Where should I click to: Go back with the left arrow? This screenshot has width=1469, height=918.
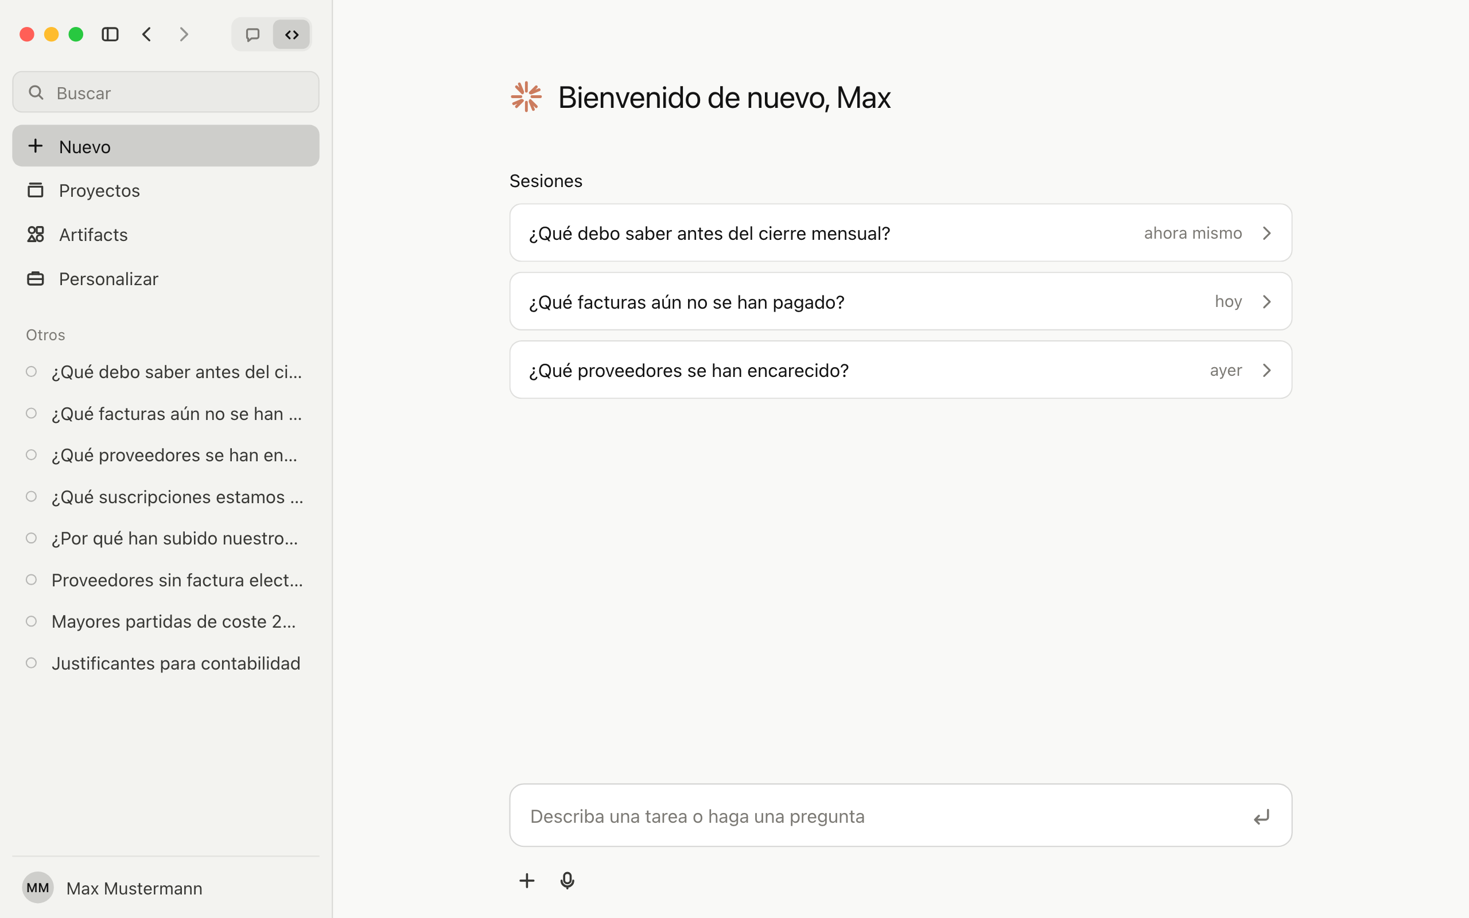tap(147, 34)
